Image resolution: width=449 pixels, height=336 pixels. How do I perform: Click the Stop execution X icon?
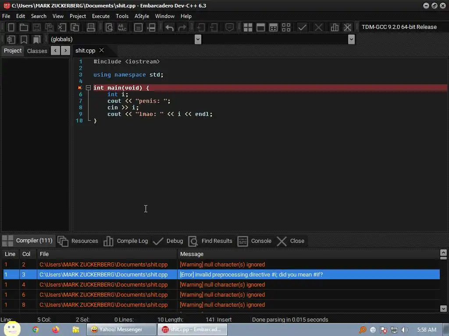point(318,28)
